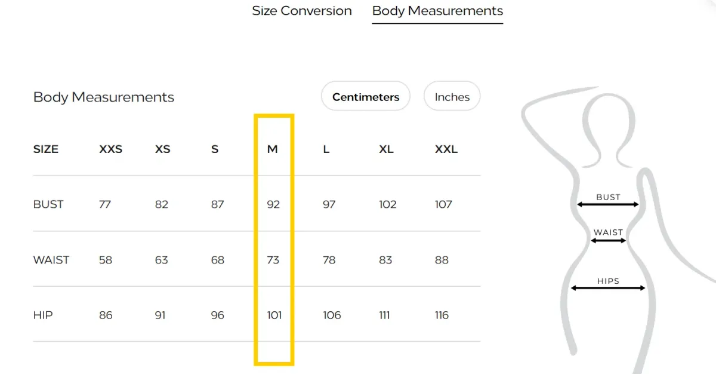Select the XS size header

tap(163, 149)
